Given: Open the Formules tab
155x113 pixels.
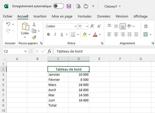Looking at the screenshot, I should [x=85, y=16].
